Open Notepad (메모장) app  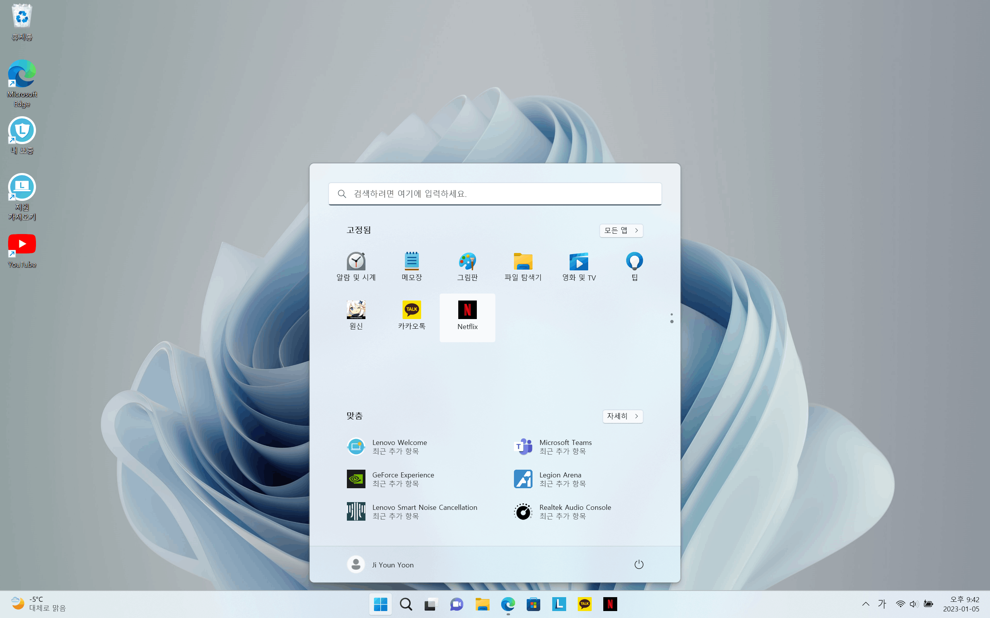click(411, 267)
